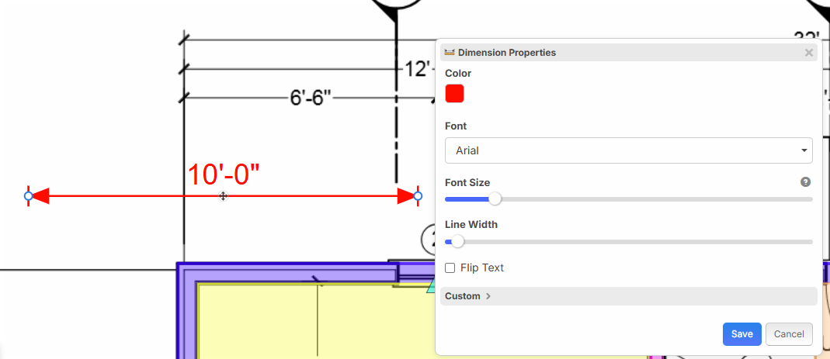Click the Font Size help question mark
830x359 pixels.
tap(805, 182)
